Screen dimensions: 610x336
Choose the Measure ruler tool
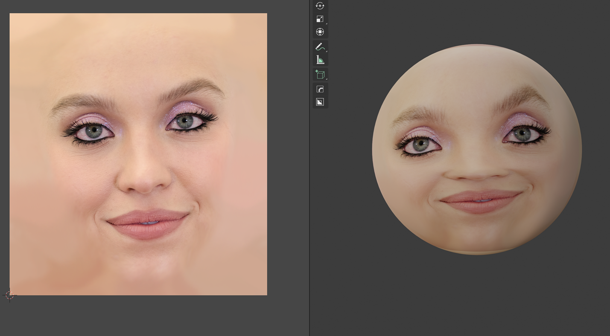320,60
